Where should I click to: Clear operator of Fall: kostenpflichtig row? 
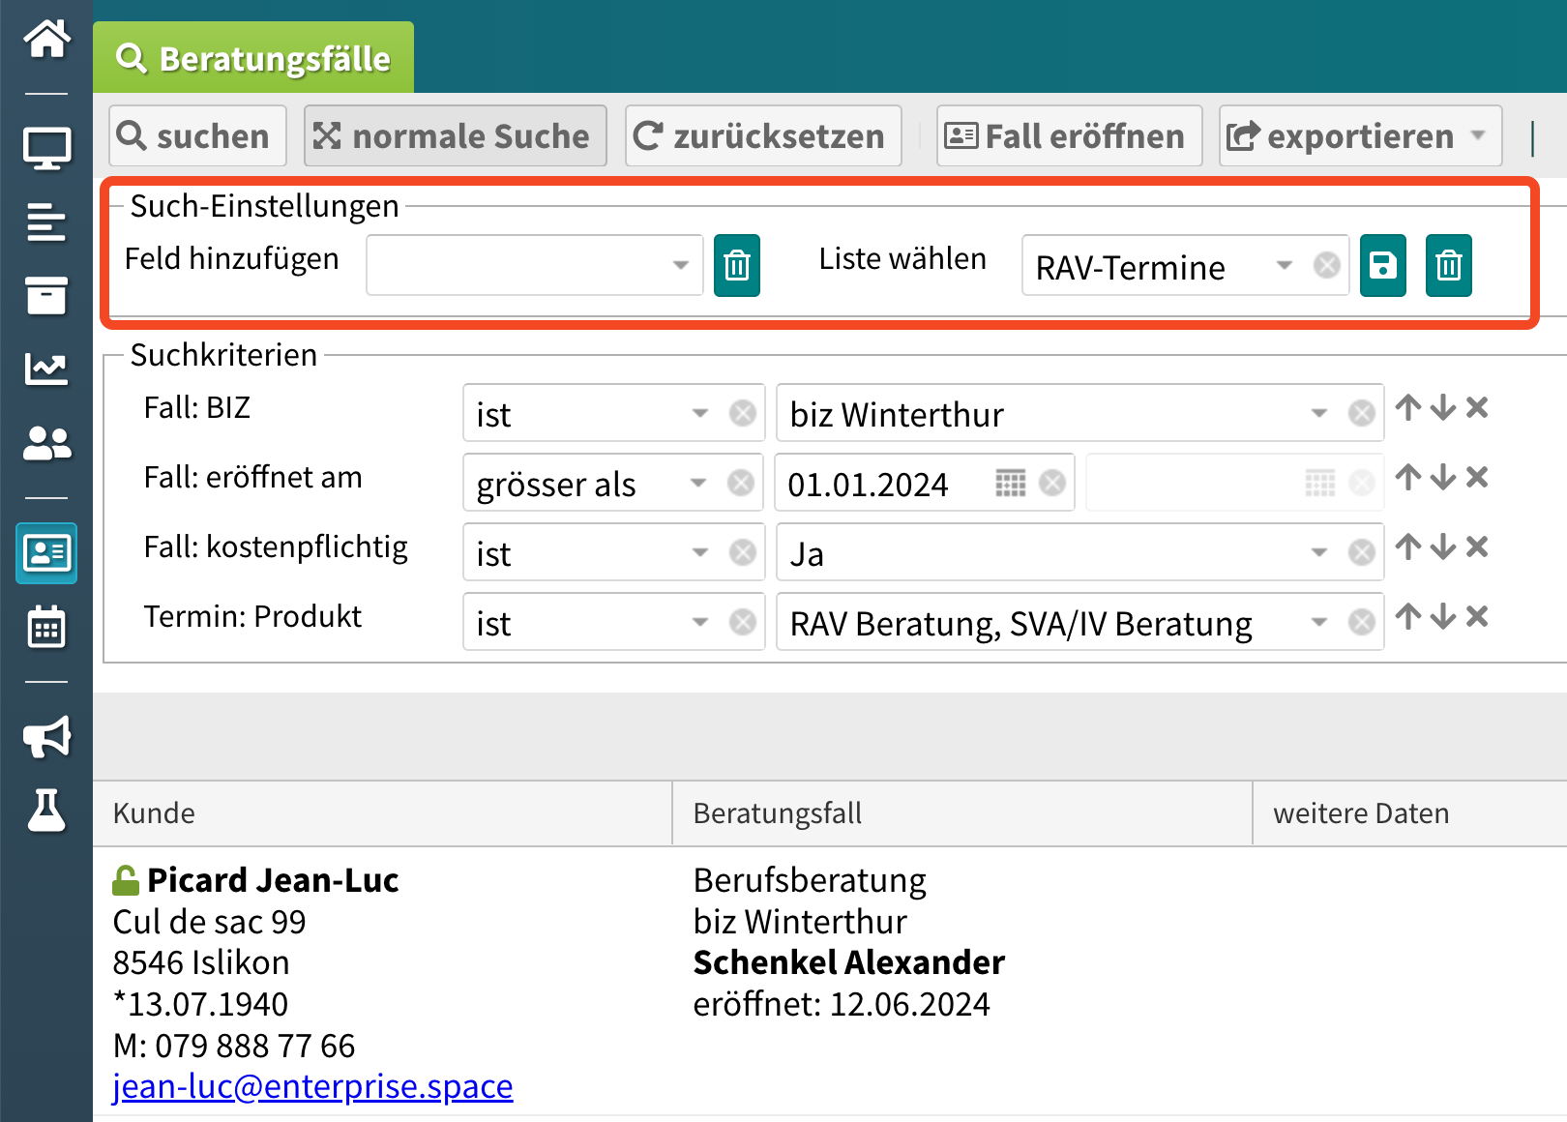743,552
